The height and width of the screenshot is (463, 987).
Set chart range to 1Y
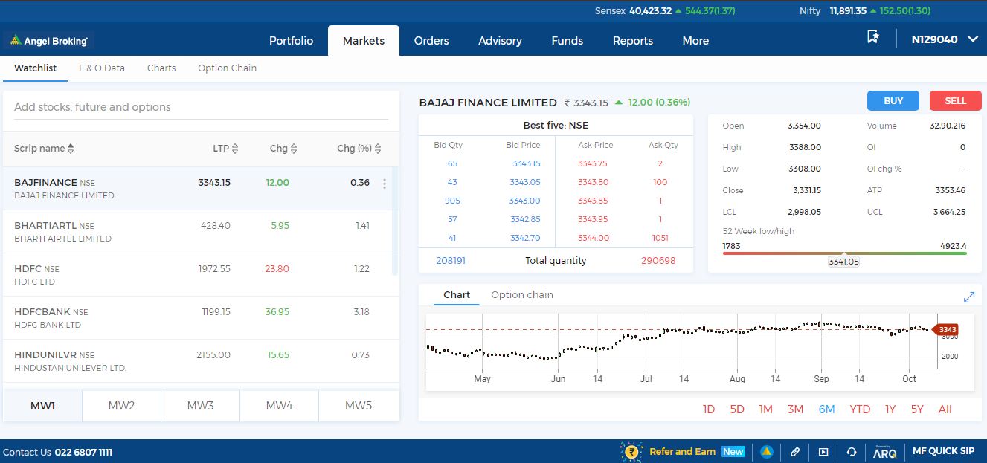[x=890, y=409]
